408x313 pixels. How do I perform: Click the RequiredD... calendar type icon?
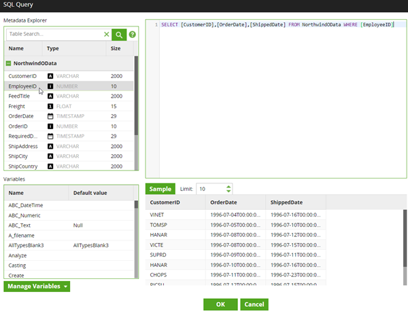click(50, 136)
